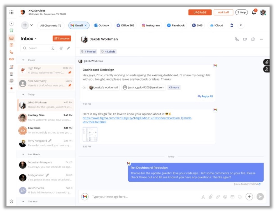Open Luis Pichardo conversation
275x212 pixels.
click(46, 190)
